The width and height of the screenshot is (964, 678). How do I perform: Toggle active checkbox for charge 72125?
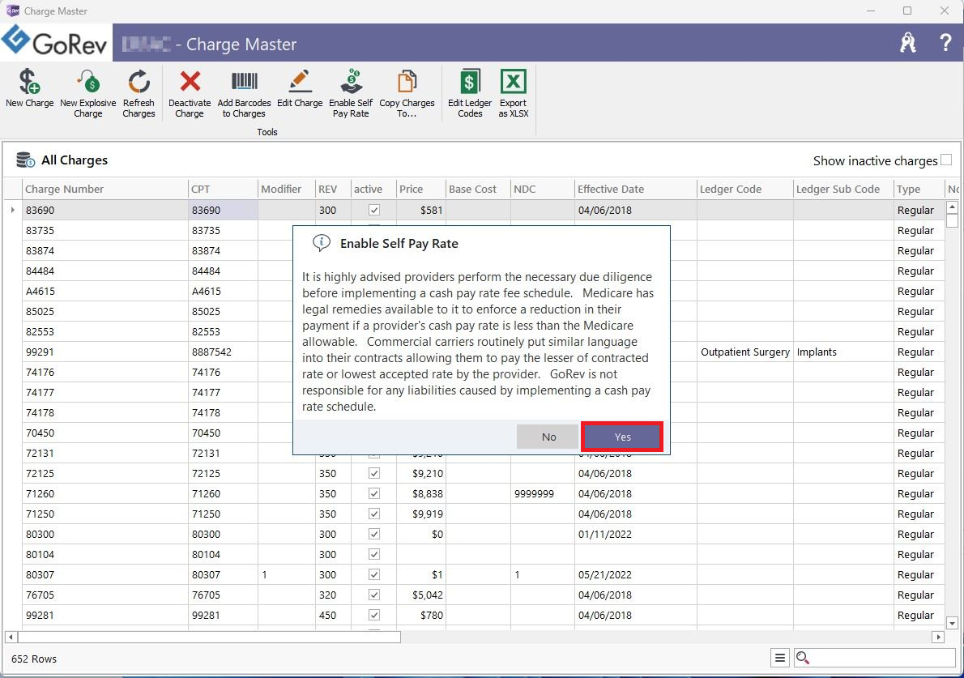[x=373, y=473]
